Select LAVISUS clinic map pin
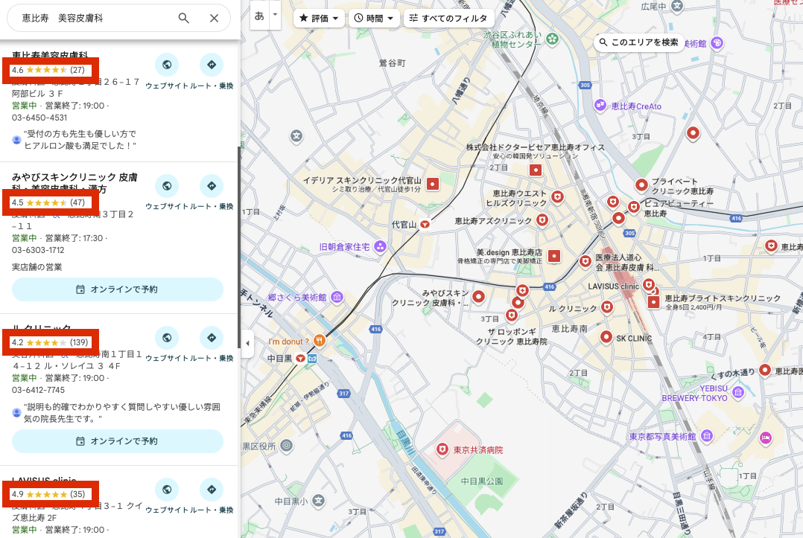 click(648, 284)
